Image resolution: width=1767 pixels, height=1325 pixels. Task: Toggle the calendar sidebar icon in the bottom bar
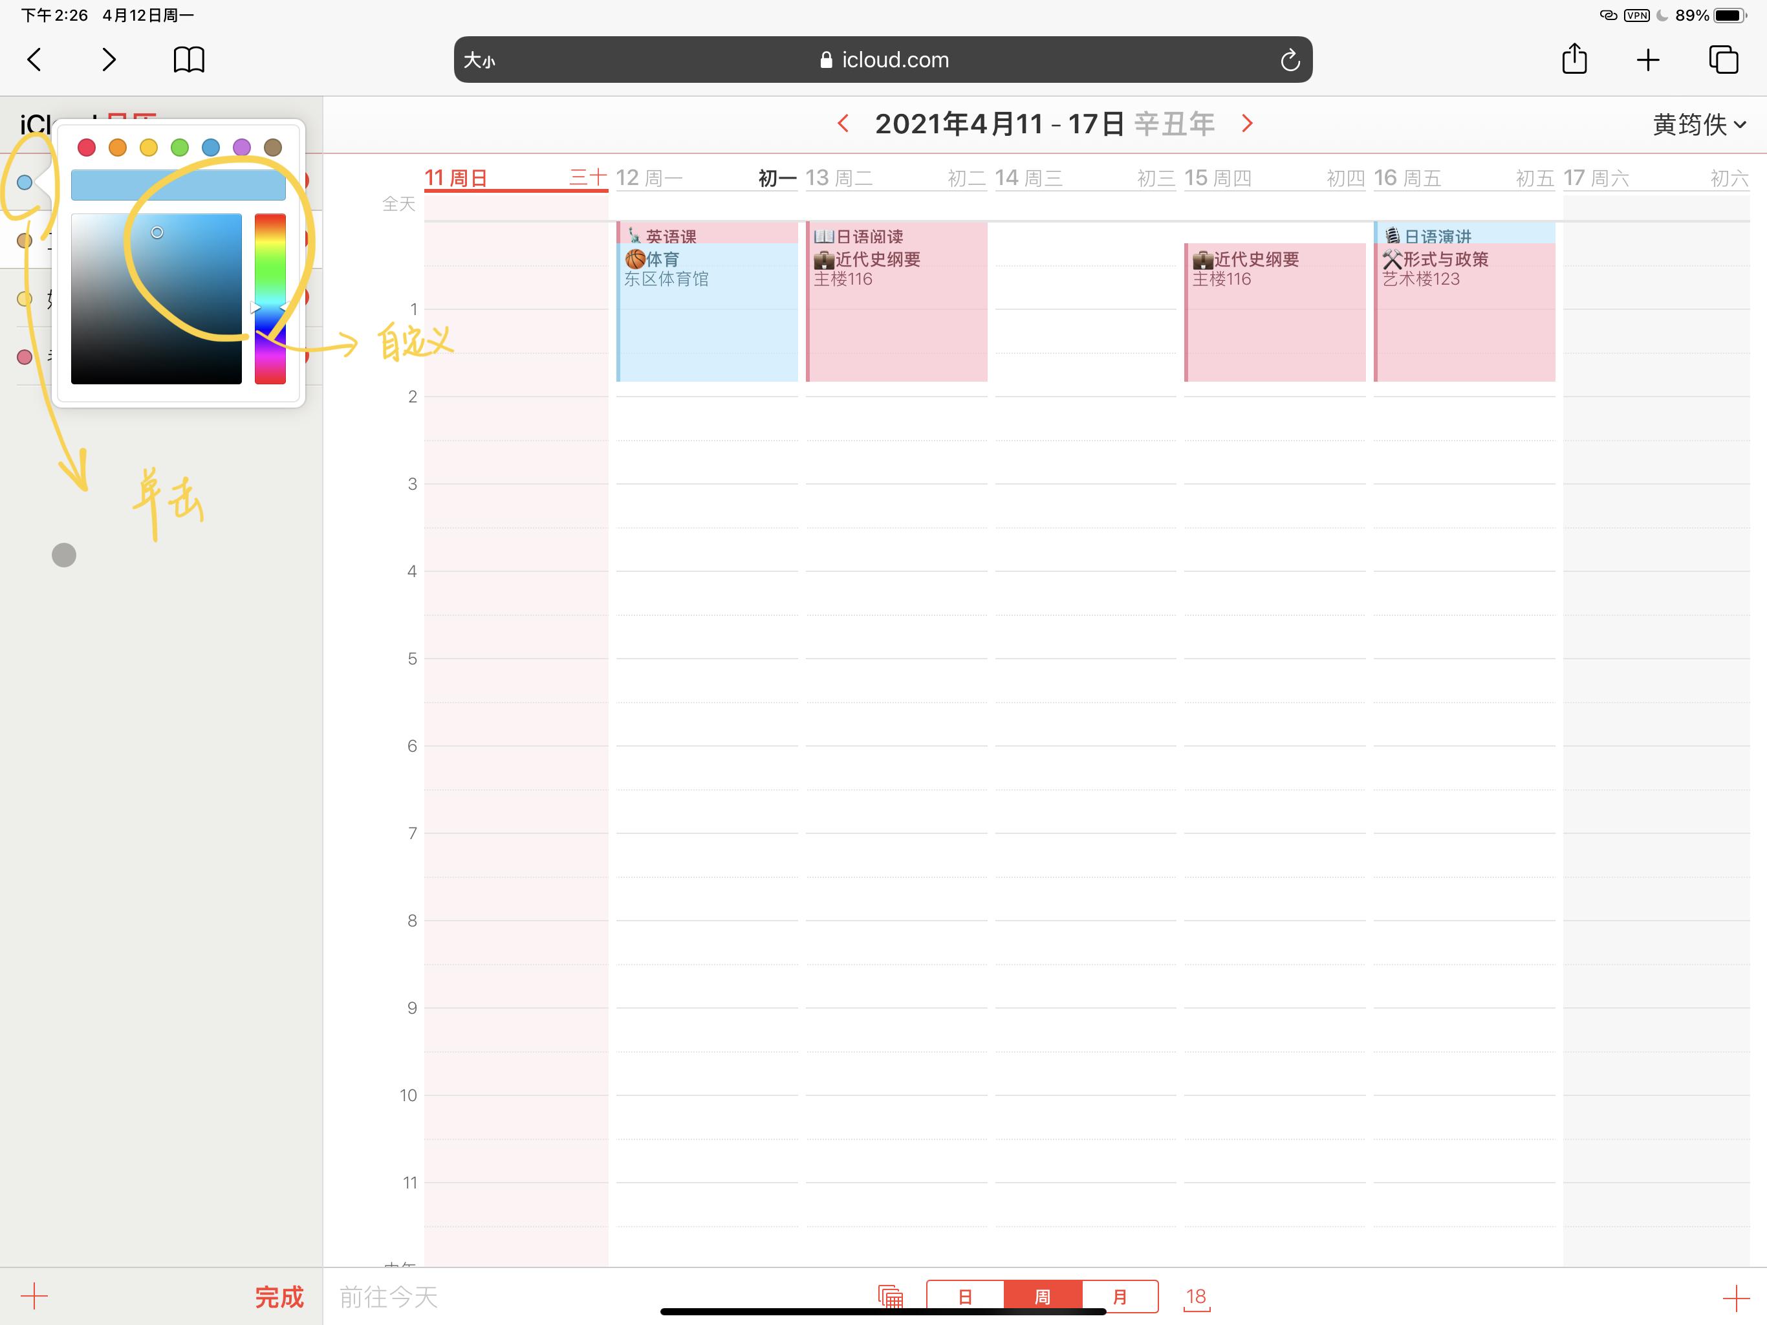(890, 1297)
